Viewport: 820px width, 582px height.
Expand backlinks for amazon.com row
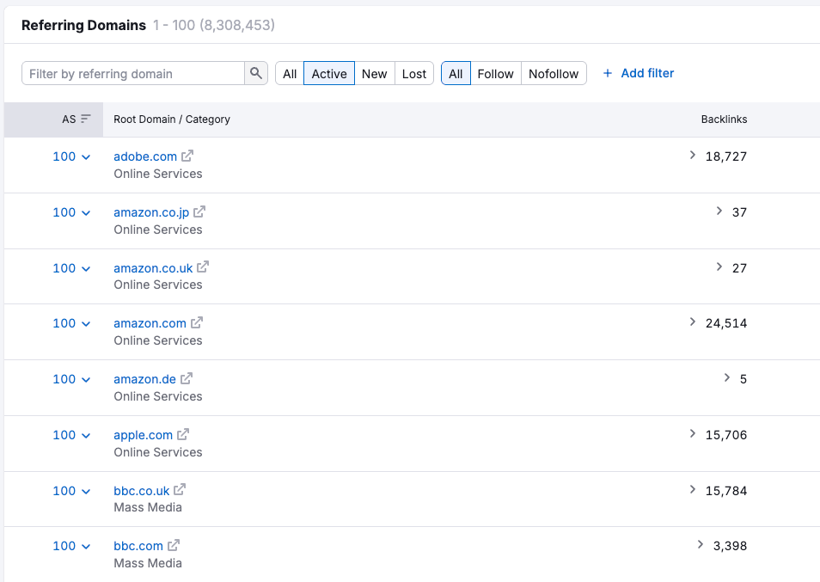pos(693,322)
